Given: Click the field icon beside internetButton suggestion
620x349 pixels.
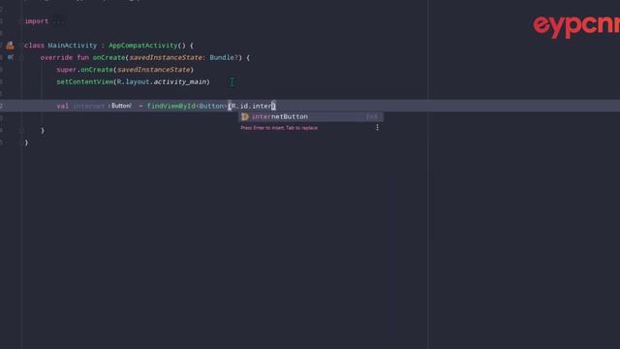Looking at the screenshot, I should pyautogui.click(x=245, y=116).
